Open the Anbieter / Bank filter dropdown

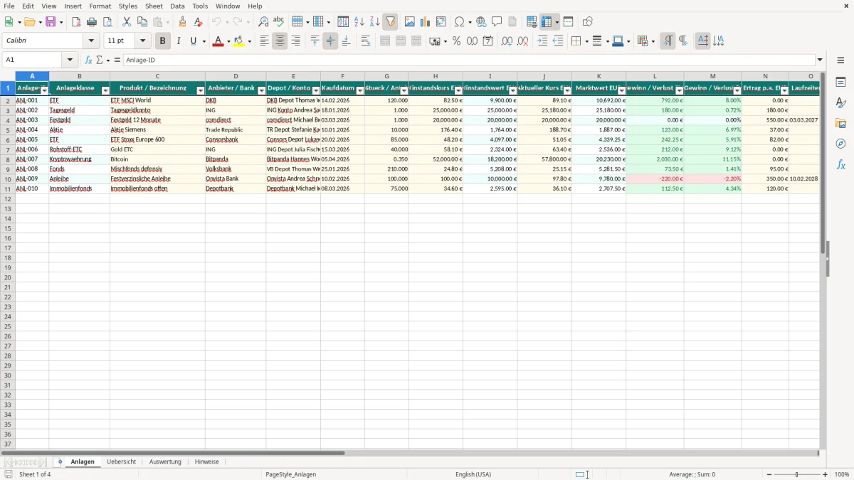pos(262,90)
